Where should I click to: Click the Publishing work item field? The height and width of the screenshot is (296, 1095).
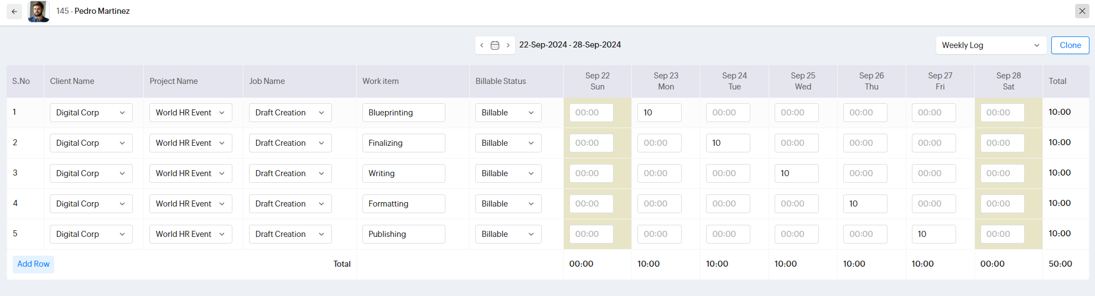click(403, 234)
